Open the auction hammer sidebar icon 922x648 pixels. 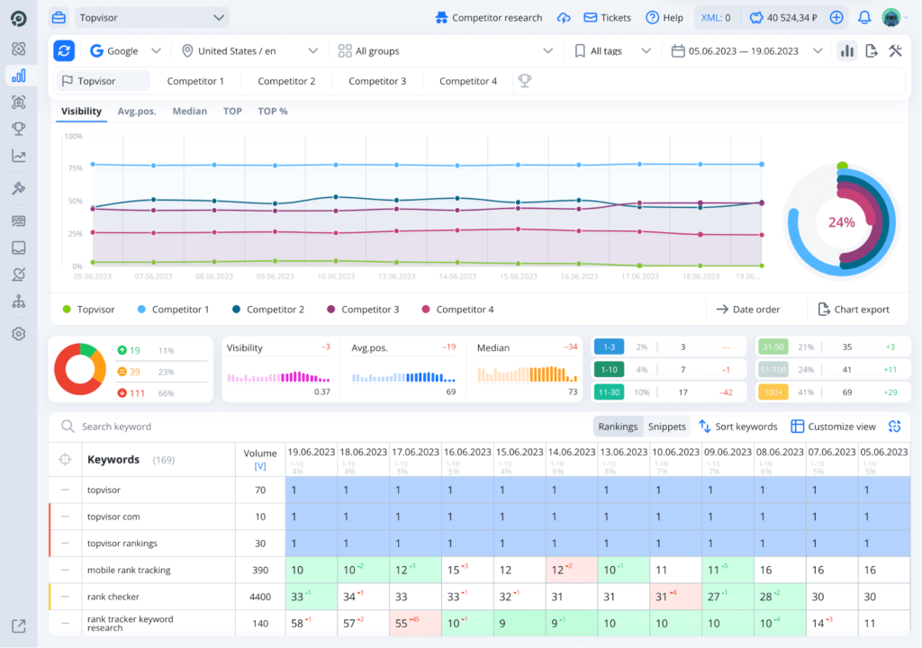(x=18, y=188)
